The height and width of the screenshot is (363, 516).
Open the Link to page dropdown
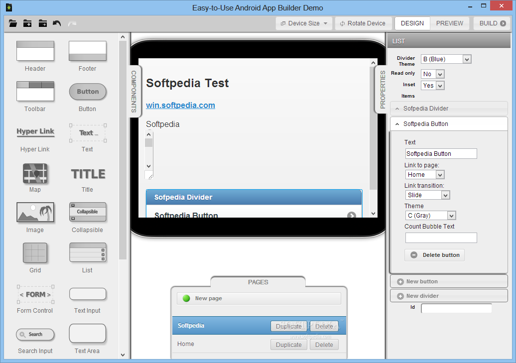[x=424, y=175]
